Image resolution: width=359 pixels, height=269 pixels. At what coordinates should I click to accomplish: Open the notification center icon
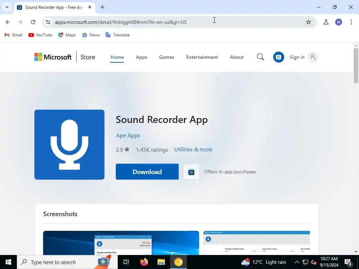coord(348,262)
